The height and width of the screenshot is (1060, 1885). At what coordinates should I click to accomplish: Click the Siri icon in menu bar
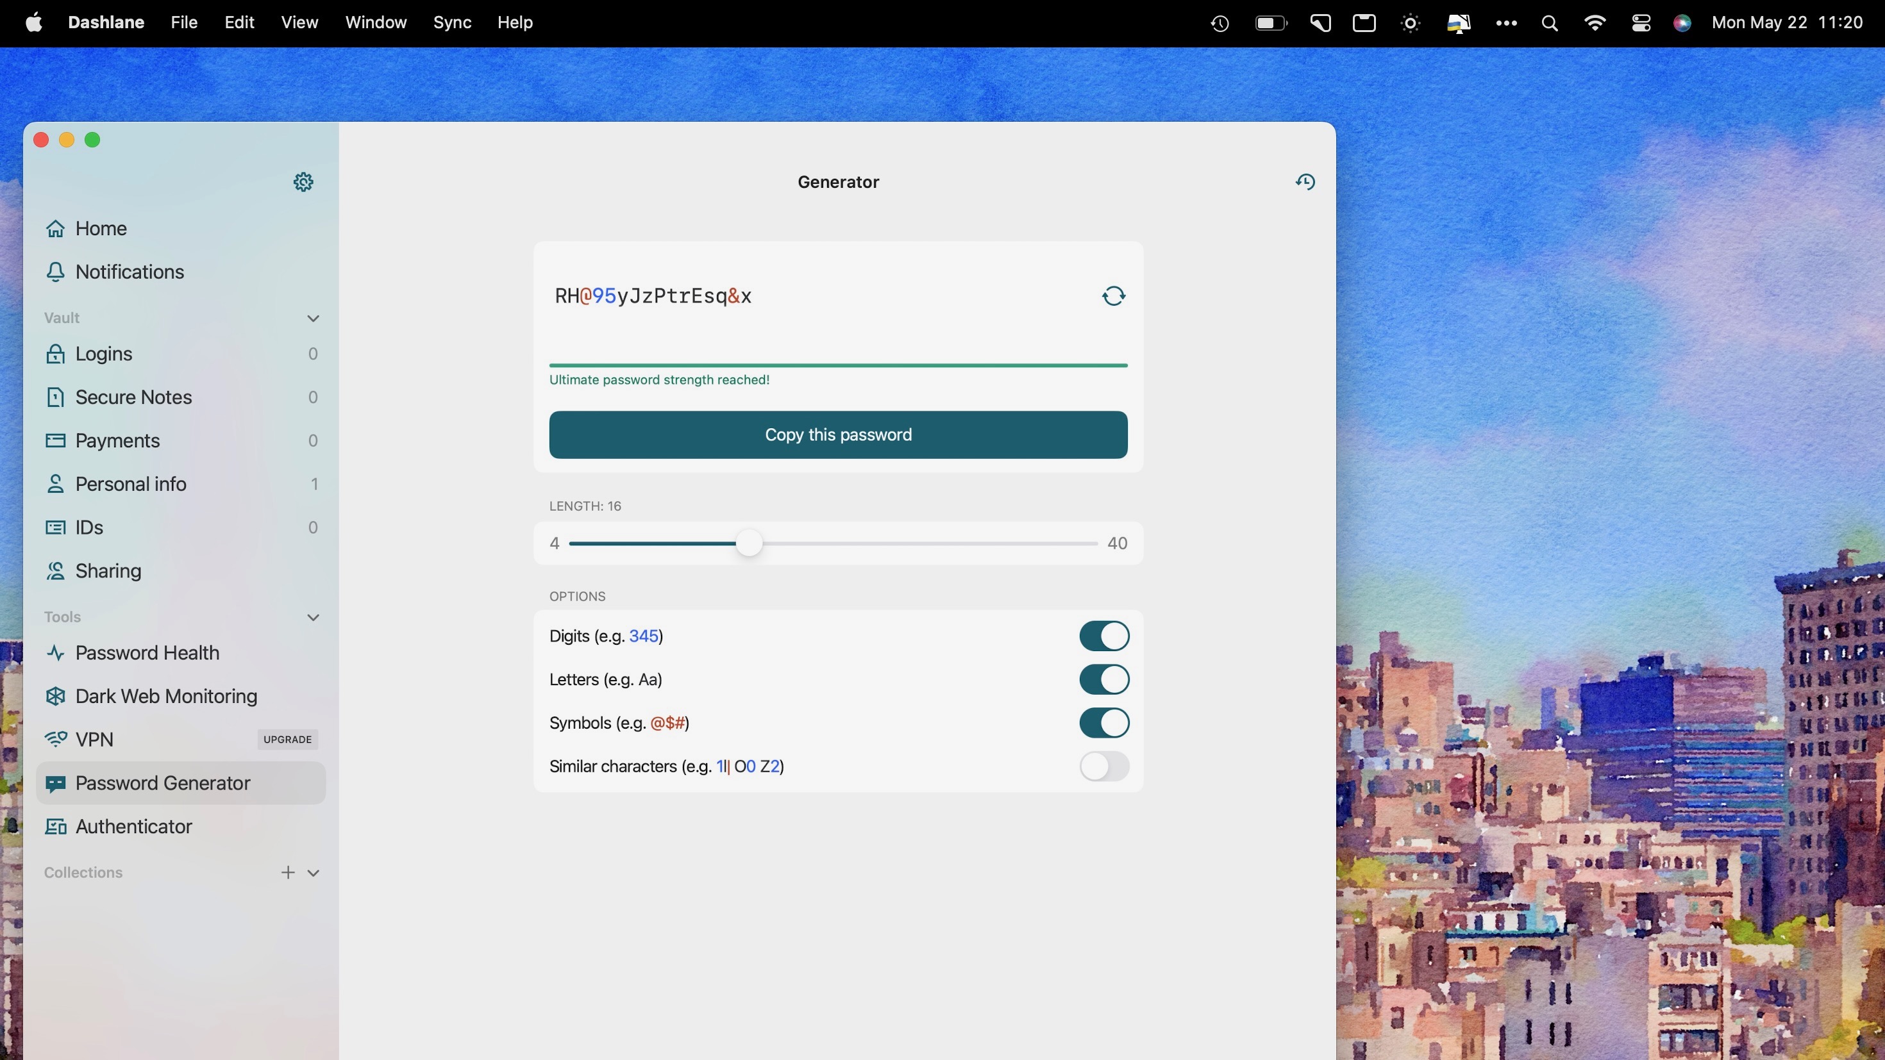click(1682, 24)
